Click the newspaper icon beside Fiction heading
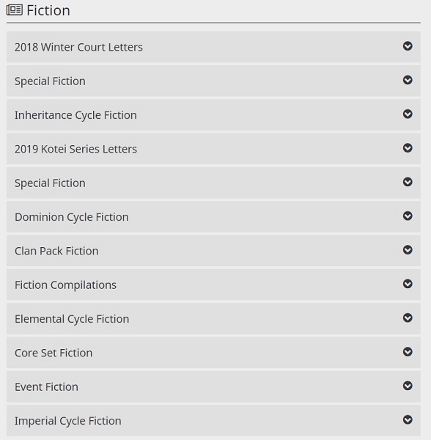 15,10
